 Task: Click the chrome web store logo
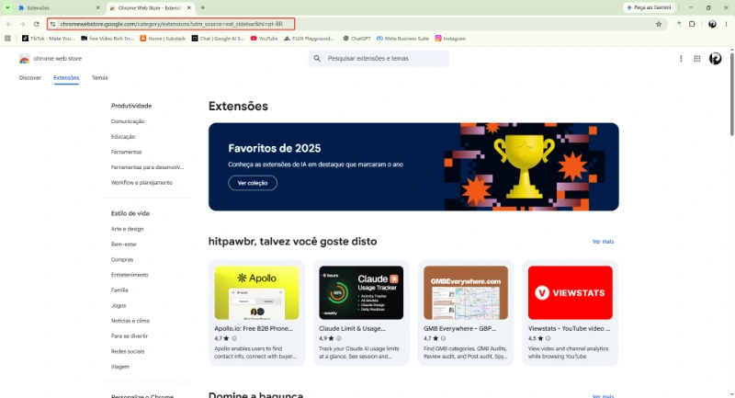tap(51, 59)
